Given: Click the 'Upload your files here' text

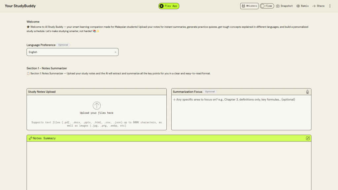Looking at the screenshot, I should point(97,113).
